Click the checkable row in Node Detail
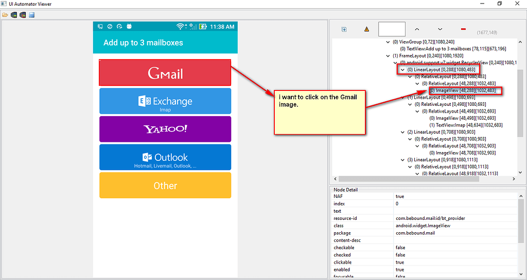The image size is (527, 280). tap(425, 248)
